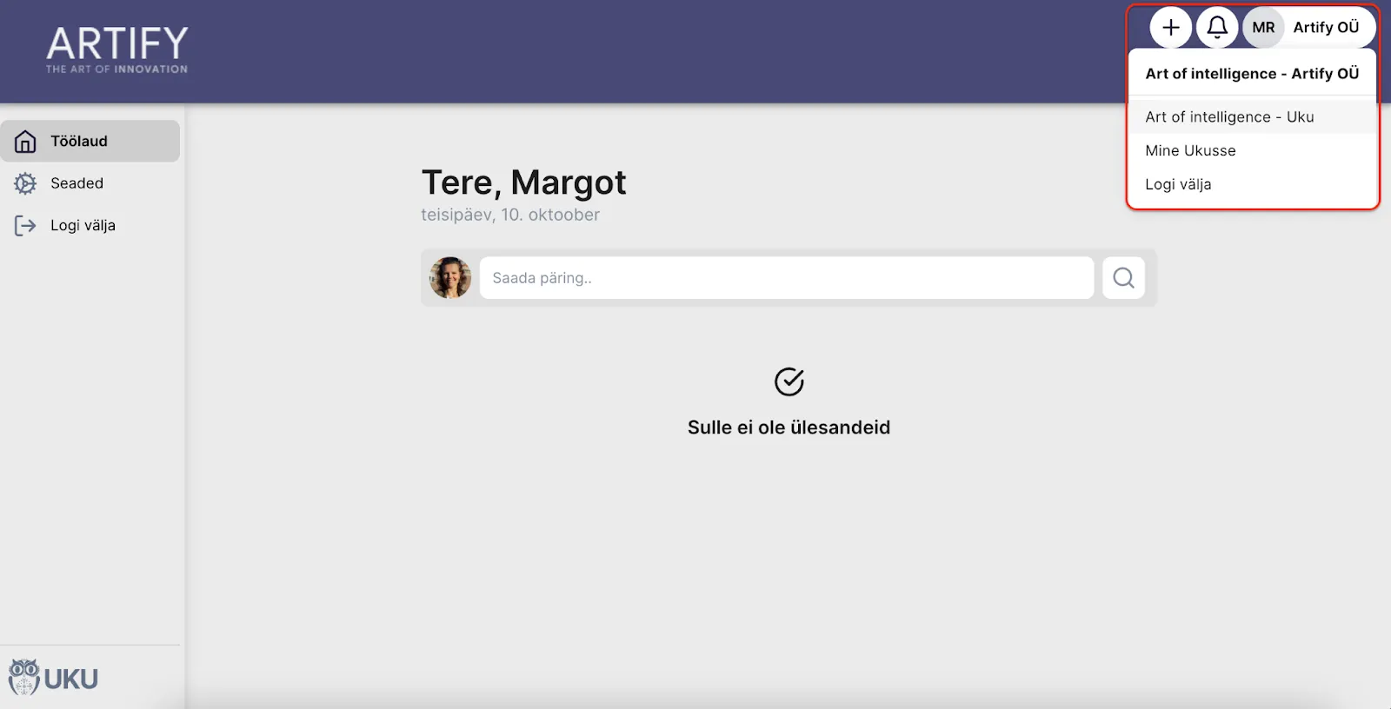The height and width of the screenshot is (709, 1391).
Task: Open notifications with the bell icon
Action: (x=1217, y=28)
